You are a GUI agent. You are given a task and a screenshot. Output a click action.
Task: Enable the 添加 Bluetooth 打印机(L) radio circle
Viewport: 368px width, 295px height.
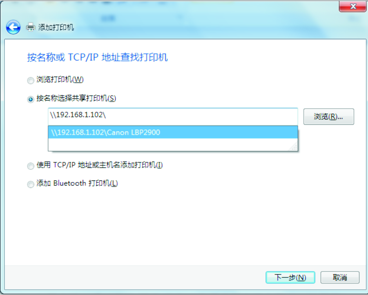31,184
